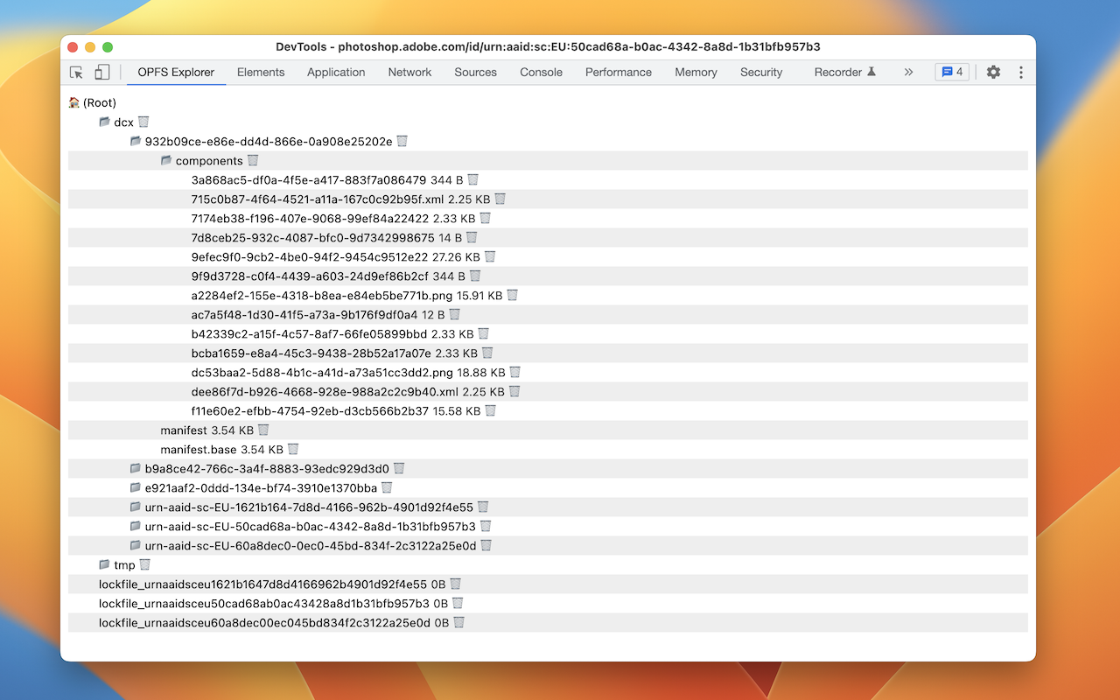Click trash icon for lockfile_urnaaidsceu60a8dec0
The height and width of the screenshot is (700, 1120).
(x=459, y=622)
